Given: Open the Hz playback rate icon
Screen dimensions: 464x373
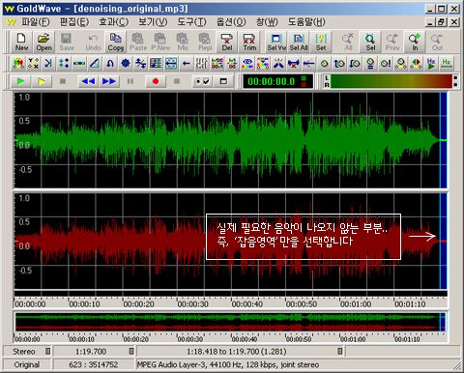Looking at the screenshot, I should click(x=431, y=64).
